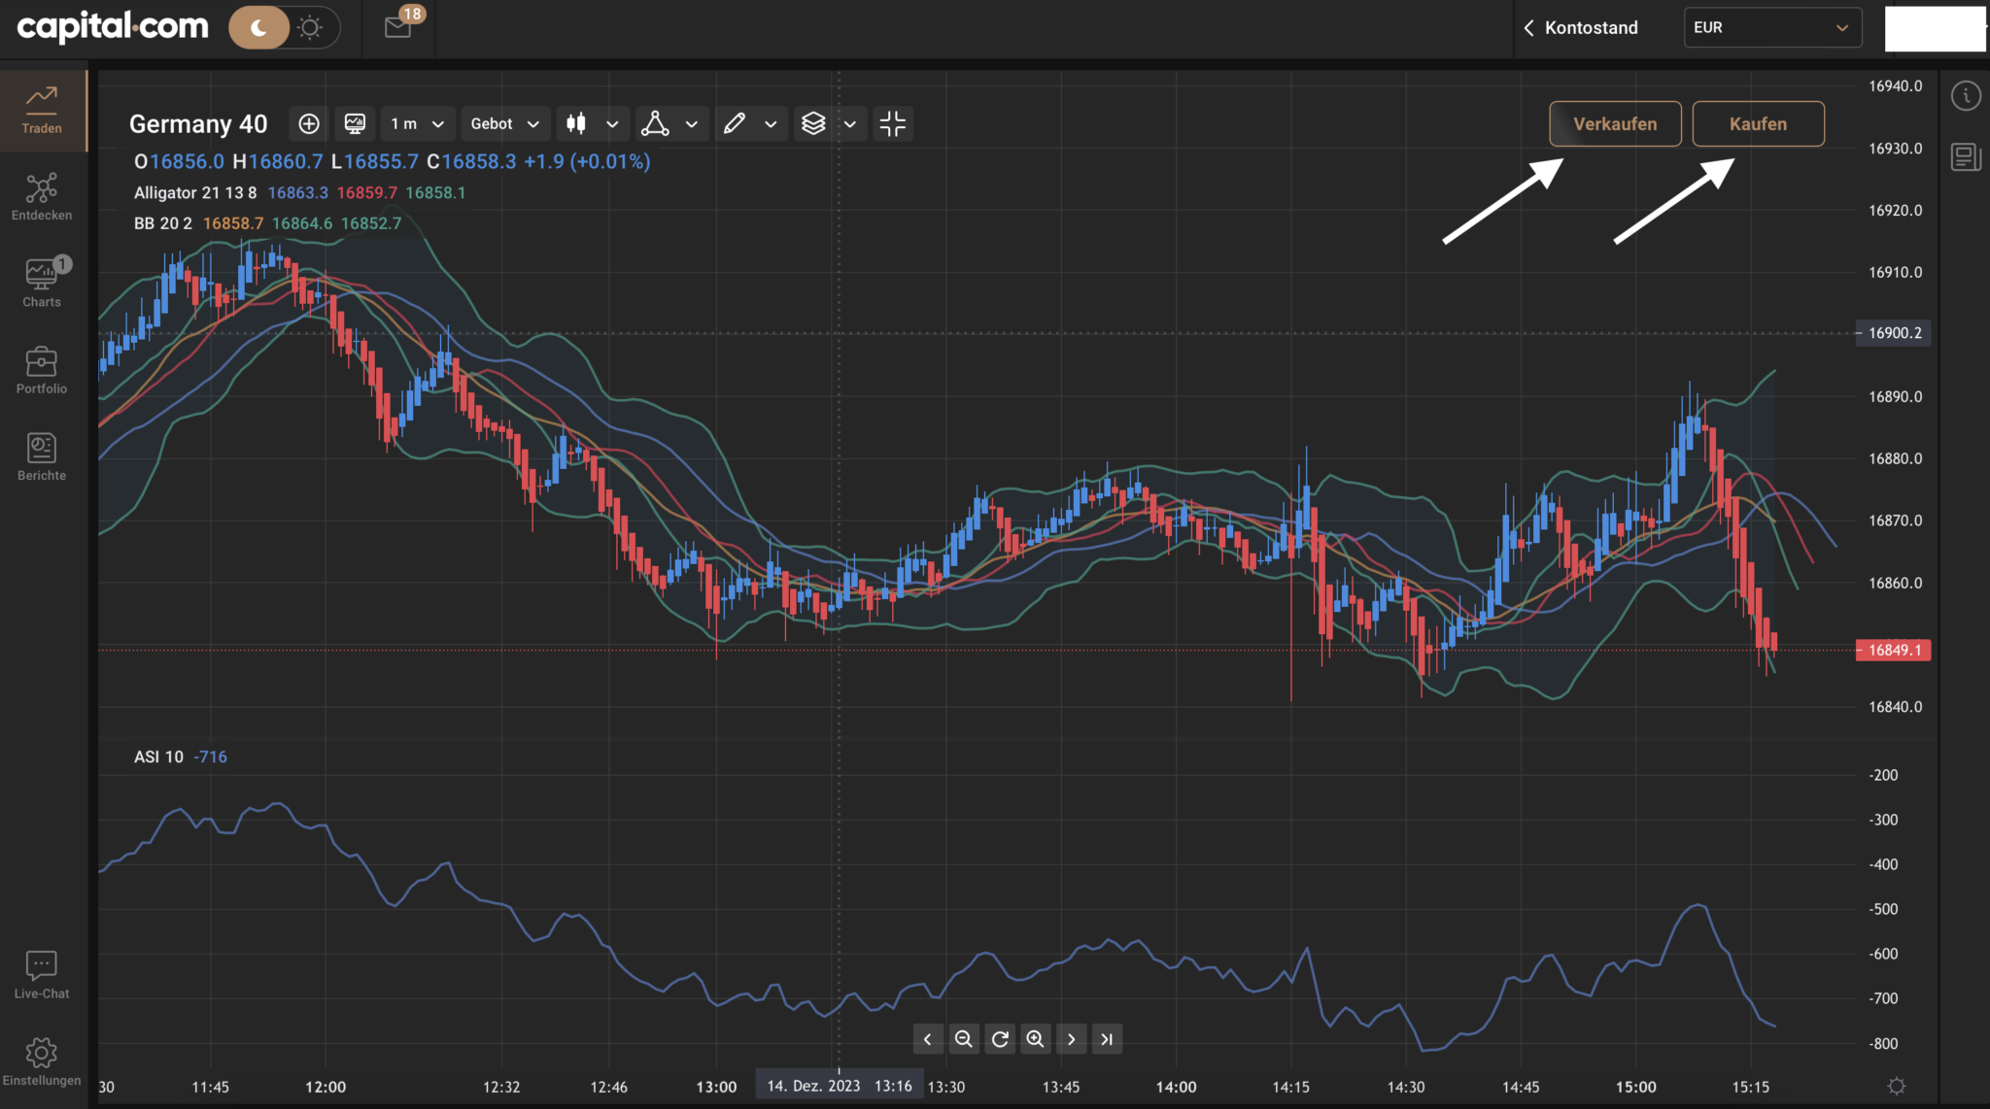Image resolution: width=1990 pixels, height=1109 pixels.
Task: Zoom in using the magnifier plus icon
Action: pos(1036,1038)
